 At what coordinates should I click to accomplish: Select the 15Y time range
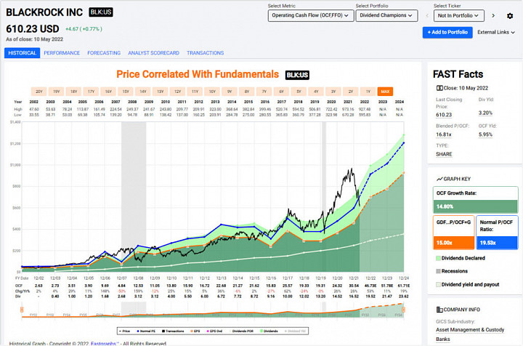pyautogui.click(x=126, y=92)
